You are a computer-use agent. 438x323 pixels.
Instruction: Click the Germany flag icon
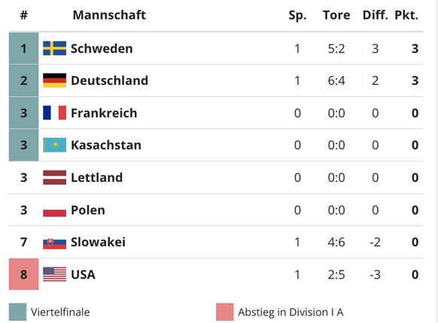point(54,80)
